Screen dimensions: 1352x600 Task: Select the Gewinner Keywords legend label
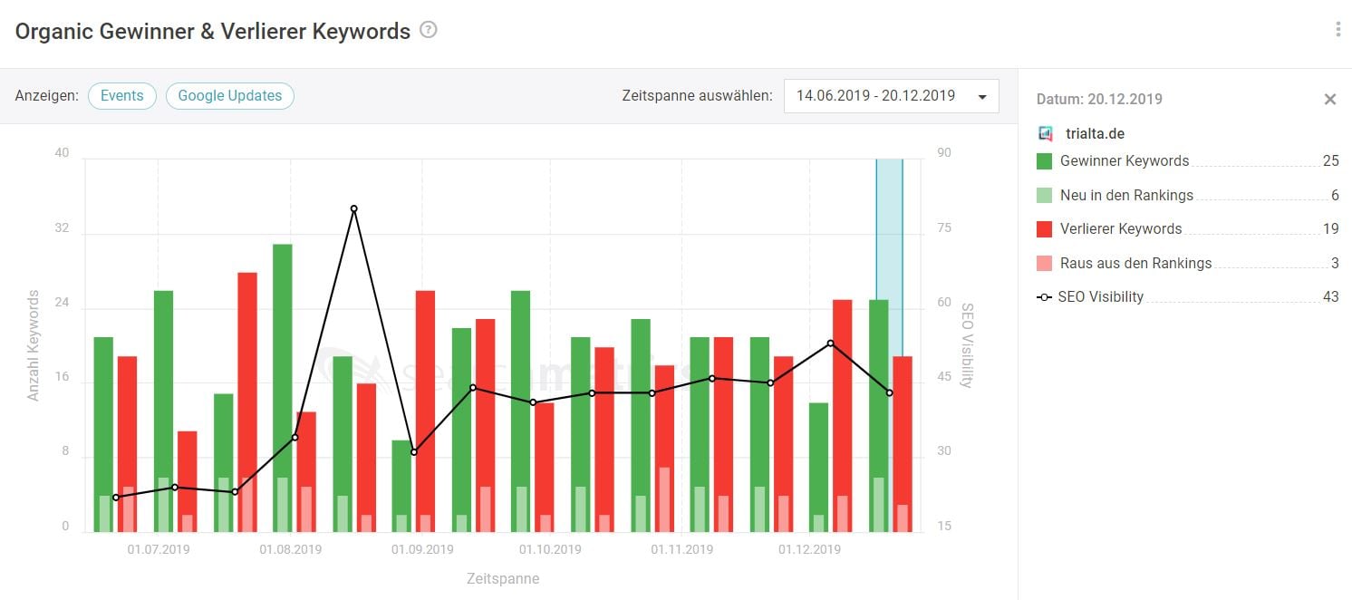pyautogui.click(x=1124, y=161)
